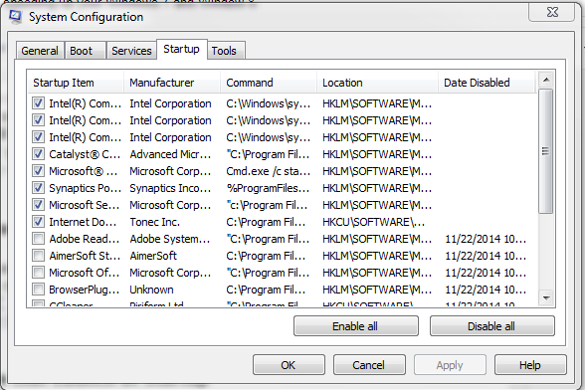Sort by Command column header
This screenshot has height=390, width=585.
[269, 83]
